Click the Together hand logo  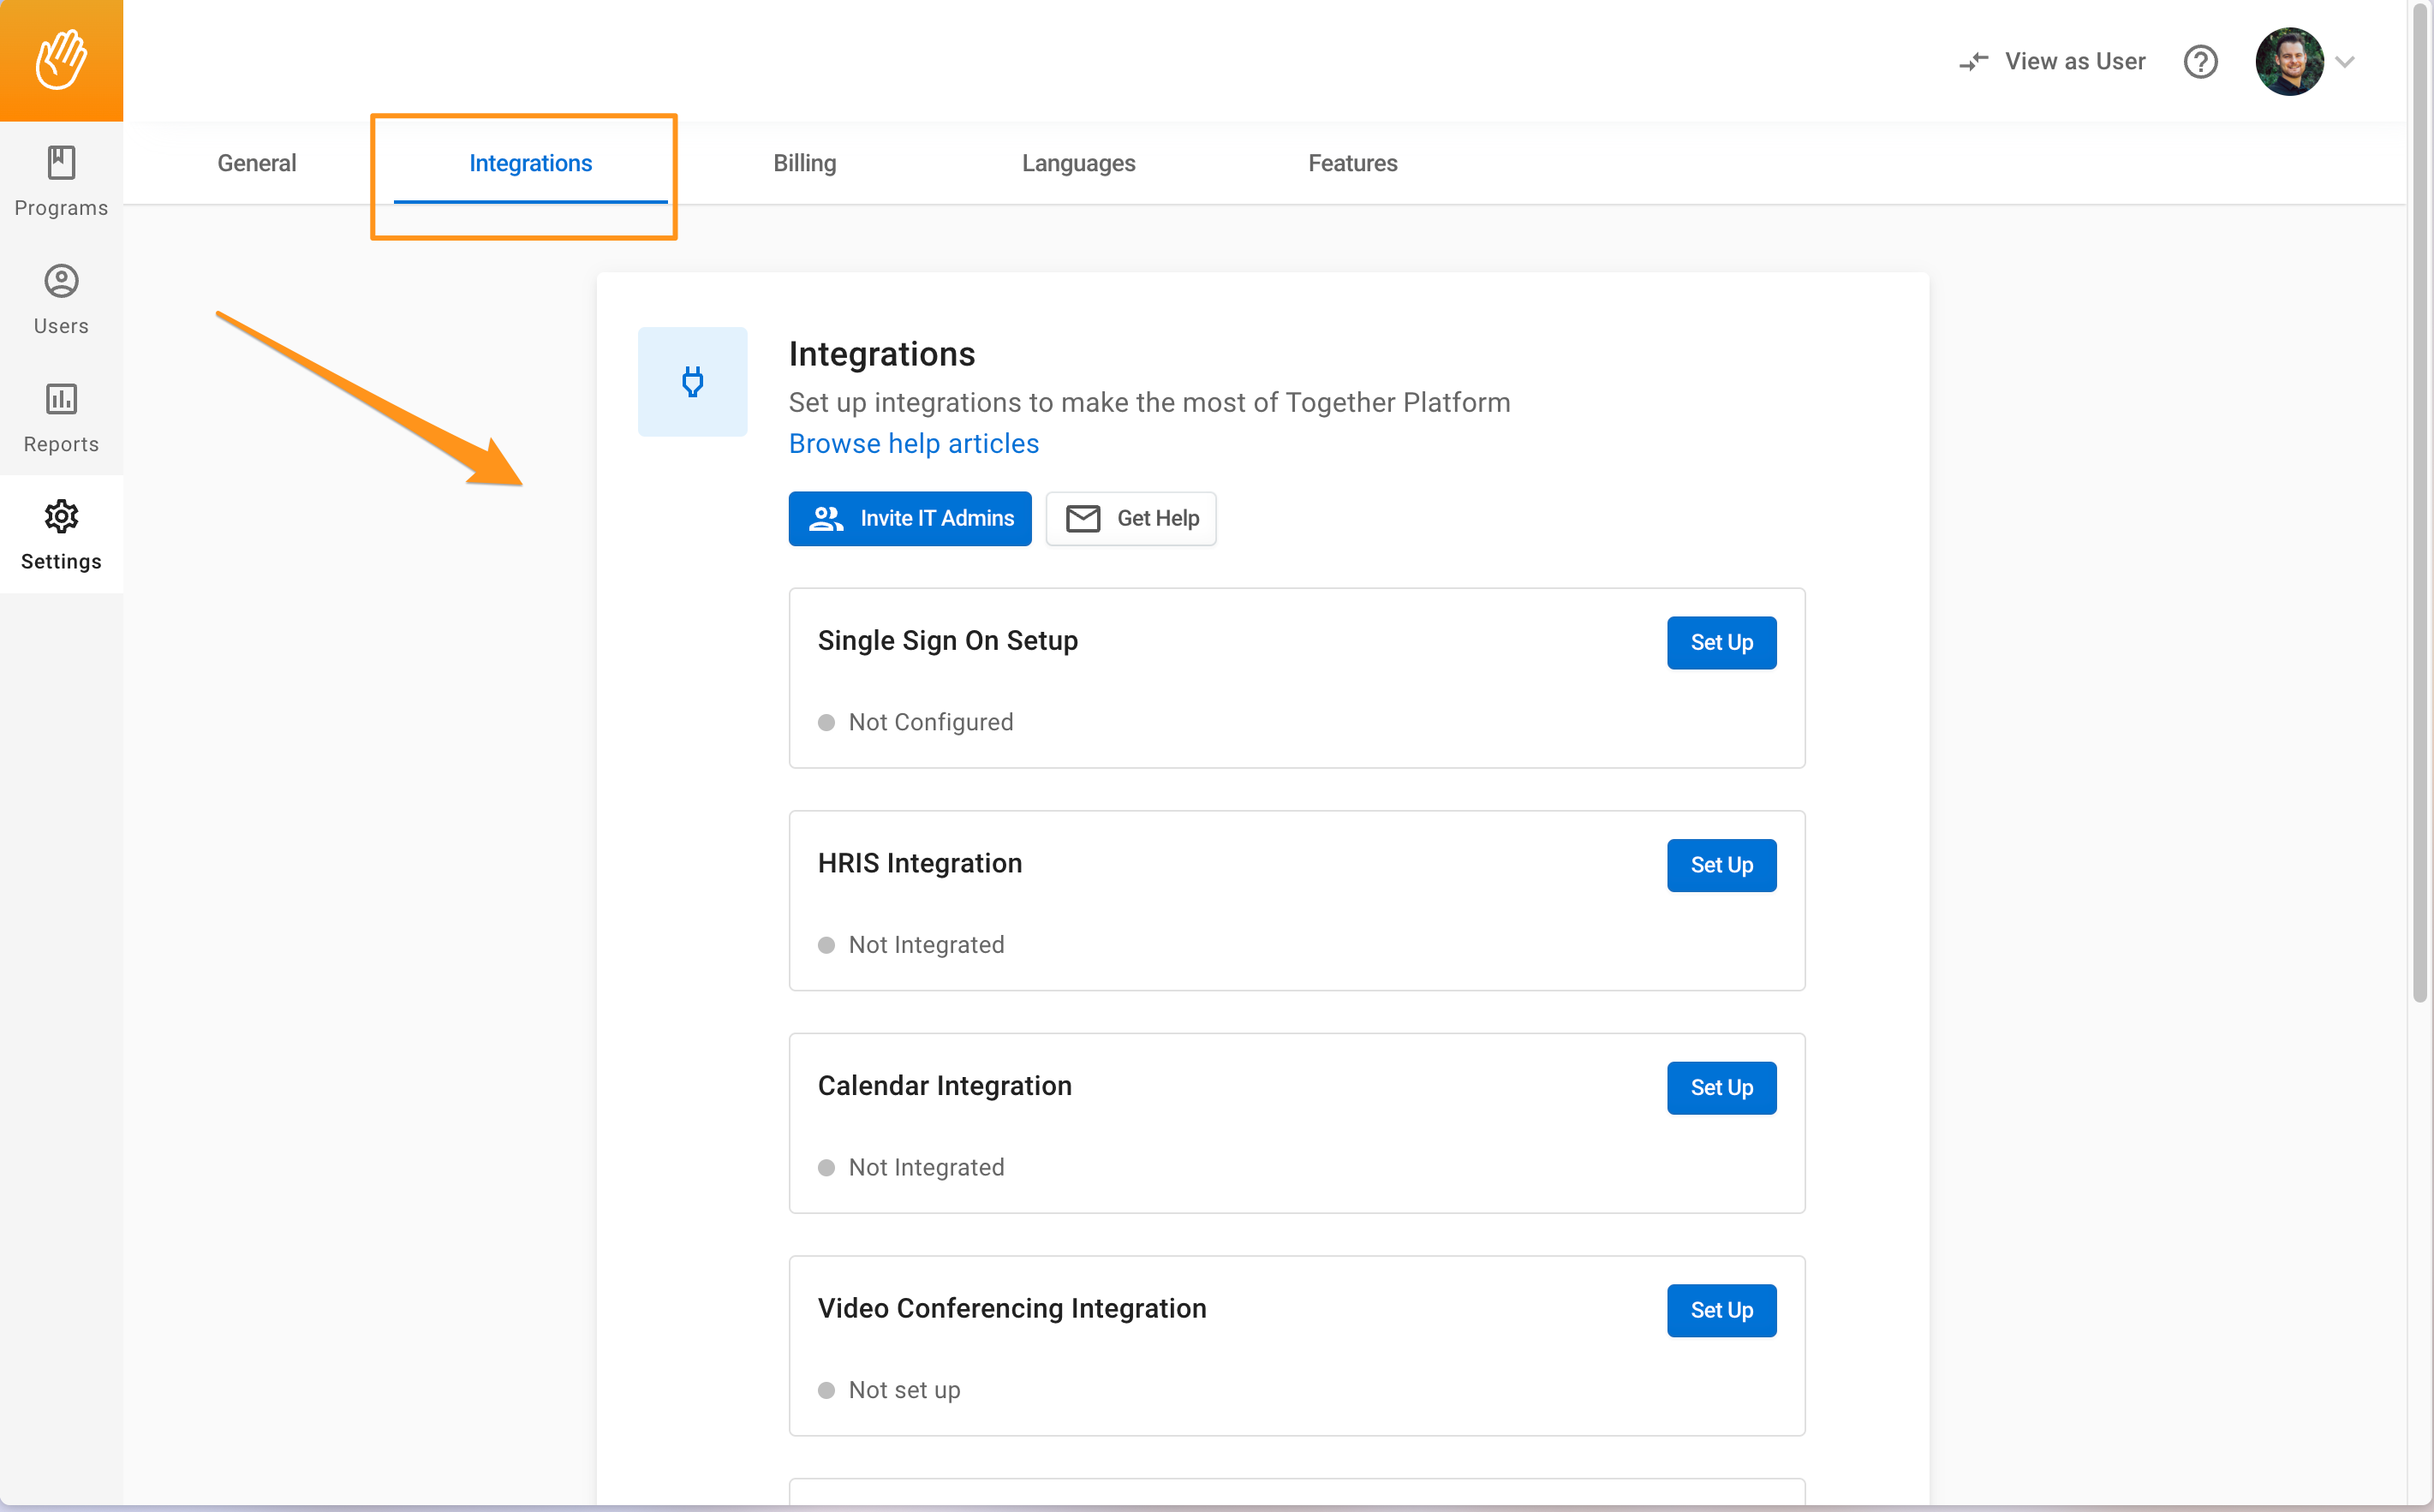pos(60,58)
